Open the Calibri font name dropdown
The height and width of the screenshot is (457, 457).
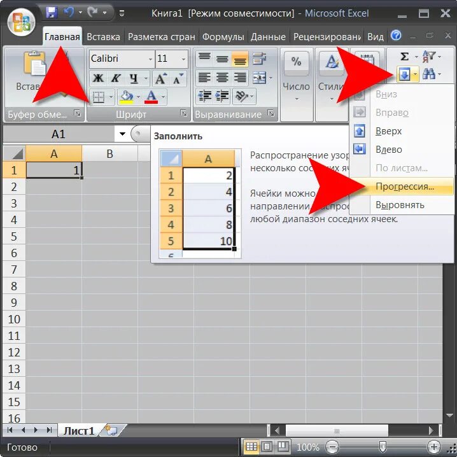[x=150, y=59]
